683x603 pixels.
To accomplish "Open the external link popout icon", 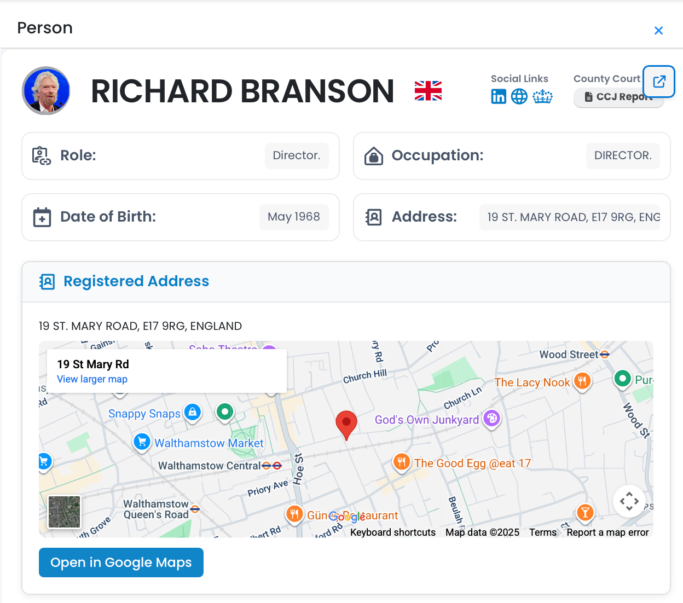I will point(659,82).
